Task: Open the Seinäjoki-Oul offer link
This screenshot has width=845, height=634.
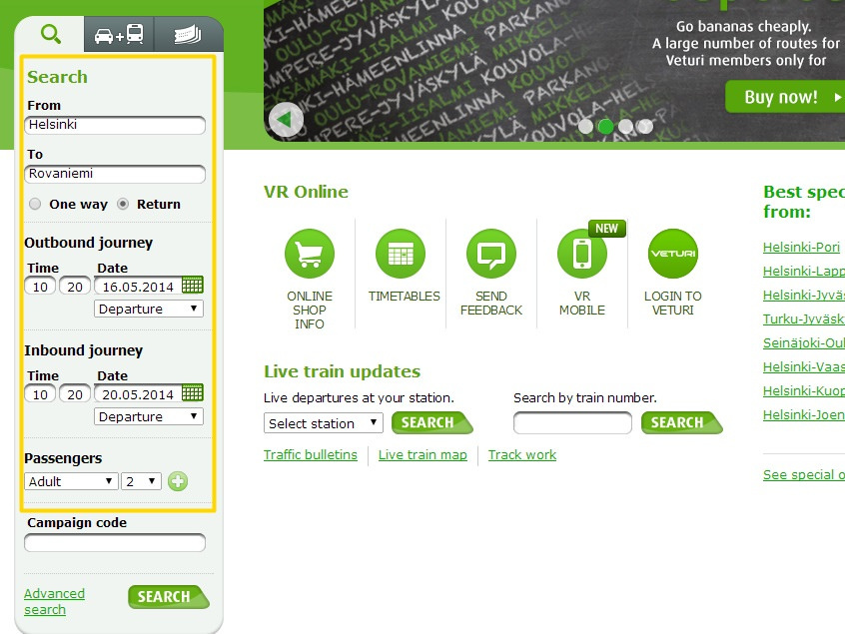Action: 804,343
